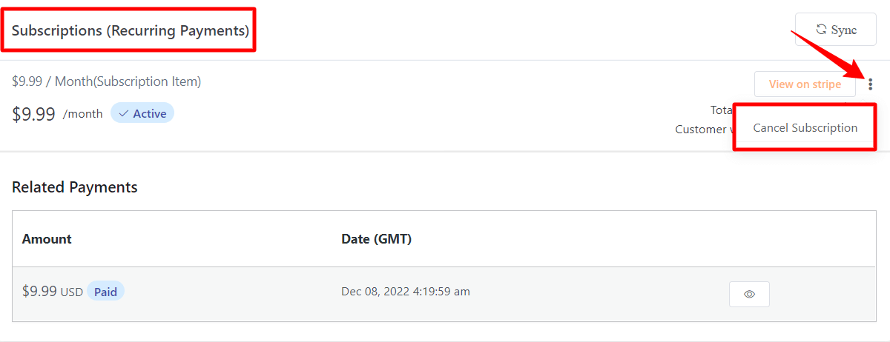View payment details with the eye icon
Image resolution: width=890 pixels, height=342 pixels.
point(749,294)
